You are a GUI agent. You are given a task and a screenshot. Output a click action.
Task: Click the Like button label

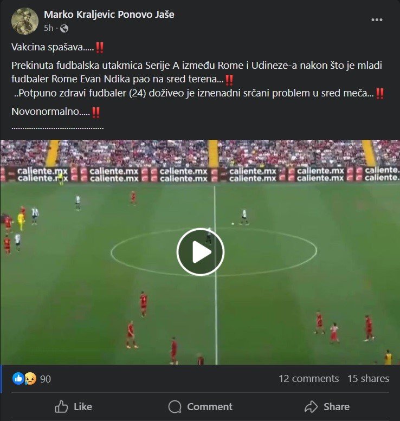click(x=83, y=406)
